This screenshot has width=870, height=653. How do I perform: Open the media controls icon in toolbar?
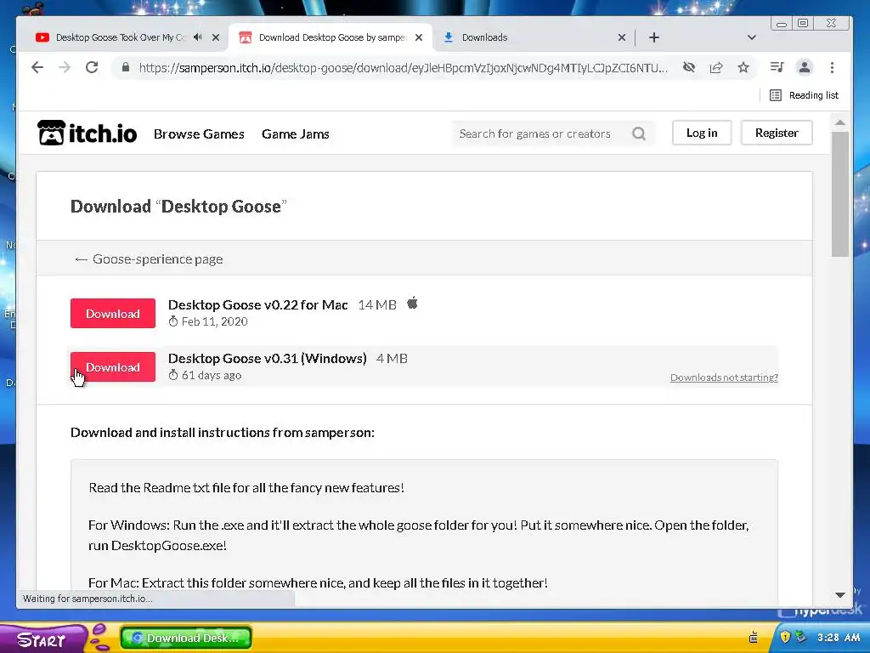pyautogui.click(x=777, y=68)
